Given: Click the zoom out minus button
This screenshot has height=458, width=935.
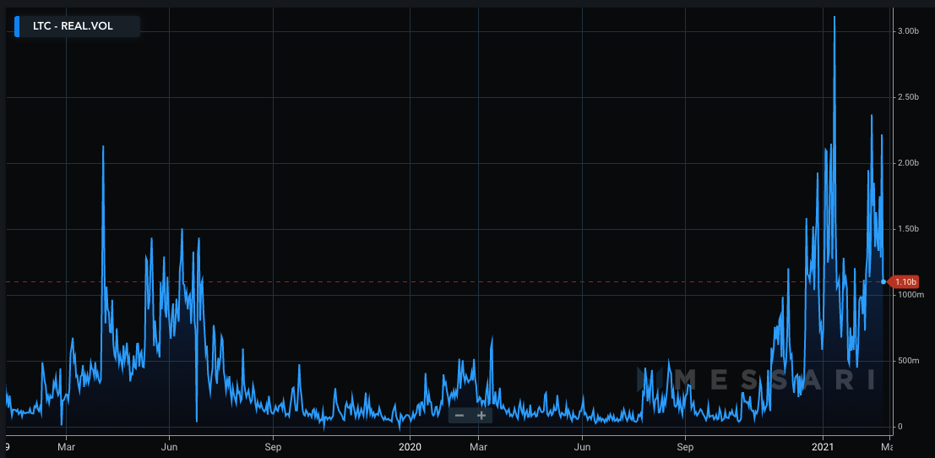Looking at the screenshot, I should (459, 415).
